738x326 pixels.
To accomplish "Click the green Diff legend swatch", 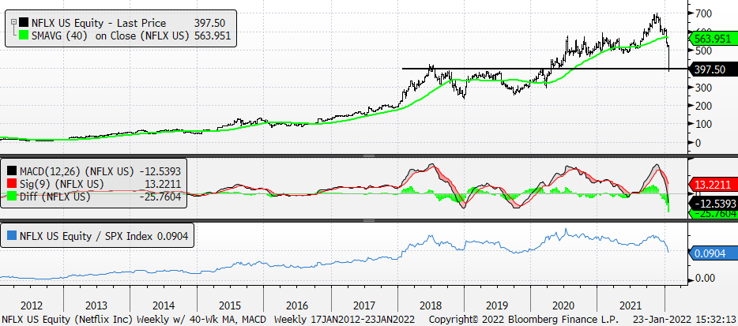I will click(13, 197).
